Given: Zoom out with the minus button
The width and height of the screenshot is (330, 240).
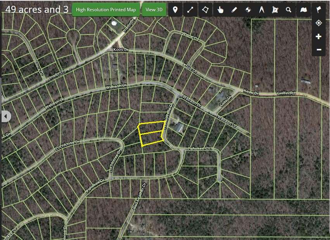Looking at the screenshot, I should (x=319, y=50).
